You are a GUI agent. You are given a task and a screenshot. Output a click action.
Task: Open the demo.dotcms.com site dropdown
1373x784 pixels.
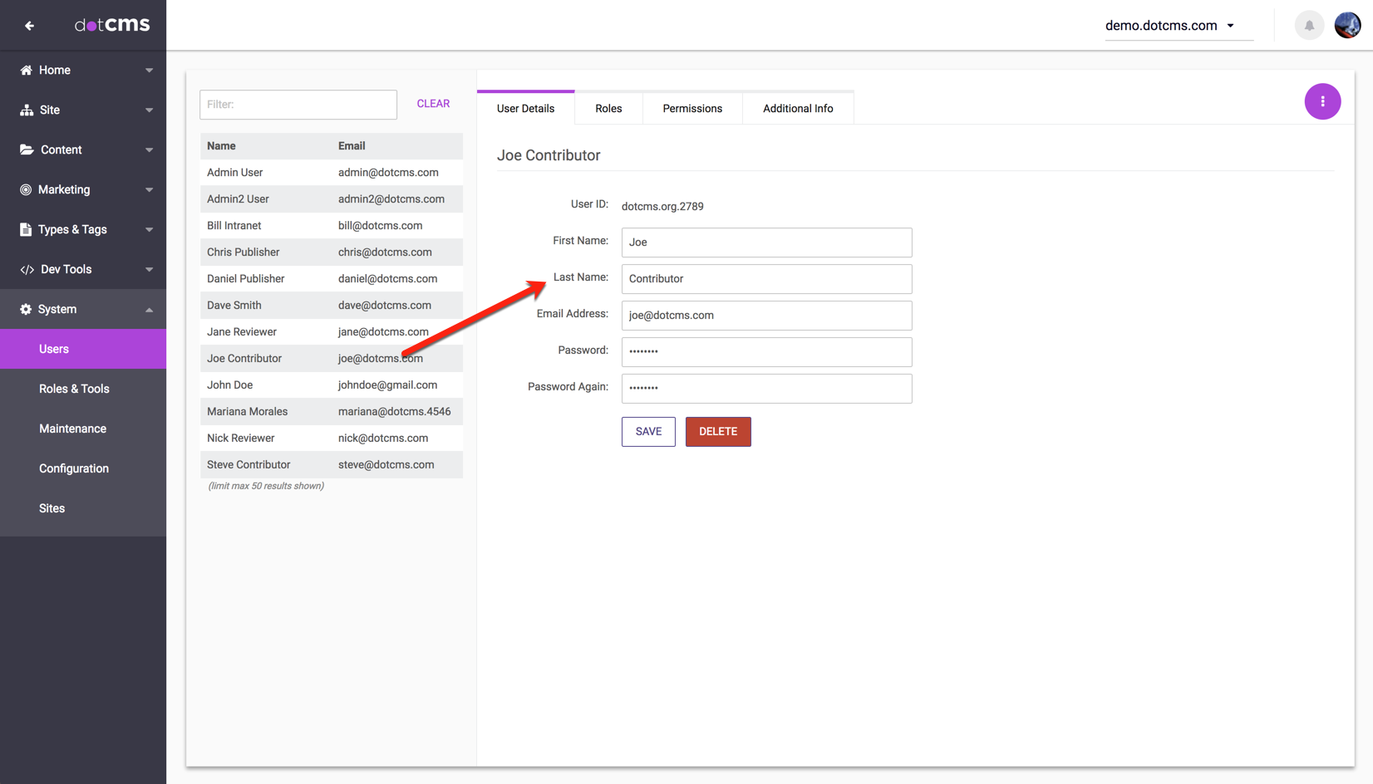(1170, 26)
